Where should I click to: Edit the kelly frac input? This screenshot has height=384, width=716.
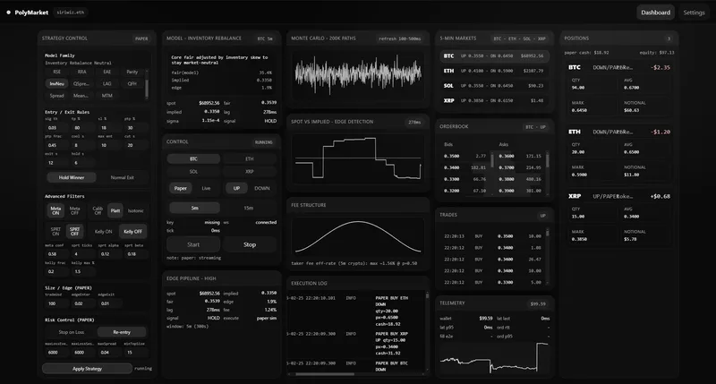(x=56, y=271)
